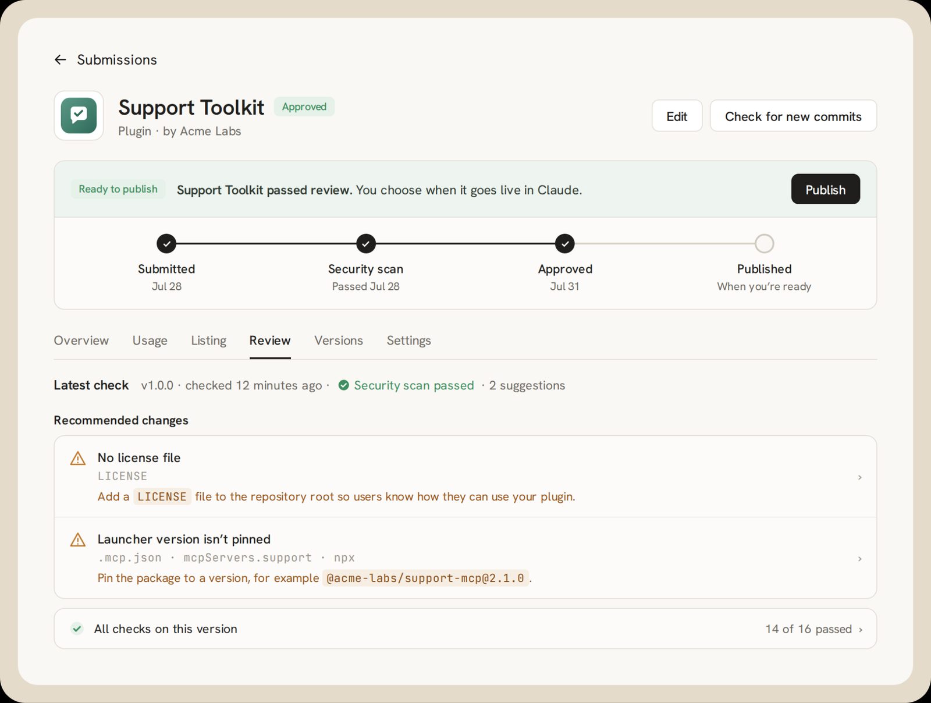931x703 pixels.
Task: Expand the No license file row chevron
Action: click(859, 477)
